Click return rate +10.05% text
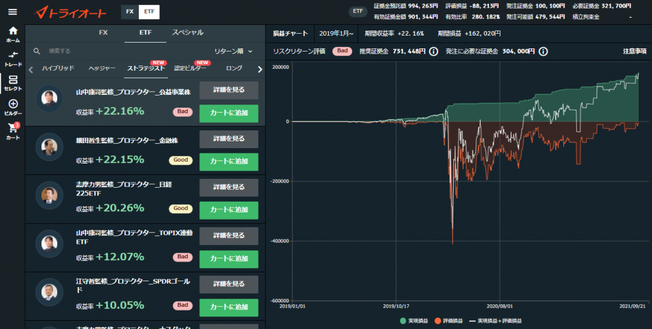The height and width of the screenshot is (329, 652). point(120,305)
